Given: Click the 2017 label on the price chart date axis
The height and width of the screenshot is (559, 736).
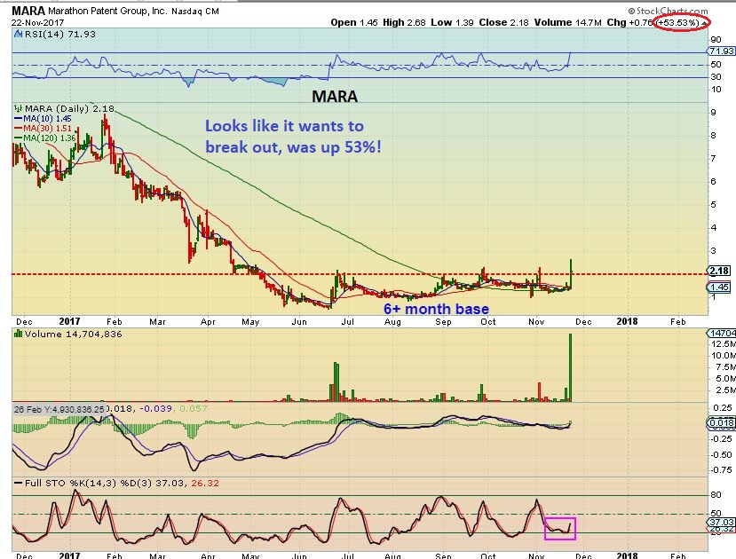Looking at the screenshot, I should point(69,321).
